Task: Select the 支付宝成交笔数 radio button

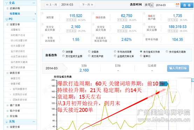Action: pyautogui.click(x=167, y=52)
